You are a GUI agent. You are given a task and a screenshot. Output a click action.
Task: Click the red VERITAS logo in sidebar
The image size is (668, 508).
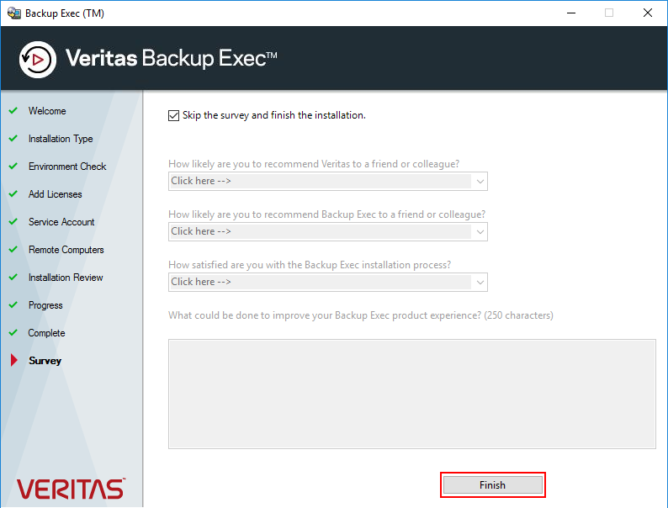coord(71,489)
